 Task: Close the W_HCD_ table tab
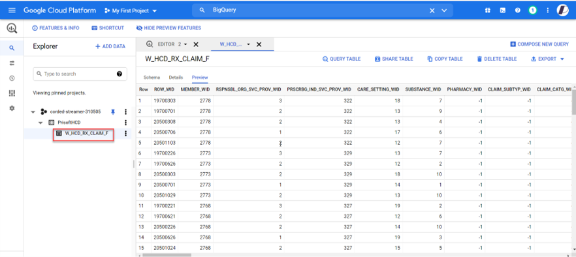point(259,44)
